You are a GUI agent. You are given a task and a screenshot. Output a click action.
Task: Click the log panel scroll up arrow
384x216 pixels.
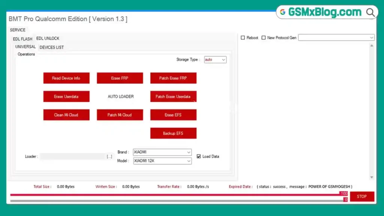[x=372, y=46]
